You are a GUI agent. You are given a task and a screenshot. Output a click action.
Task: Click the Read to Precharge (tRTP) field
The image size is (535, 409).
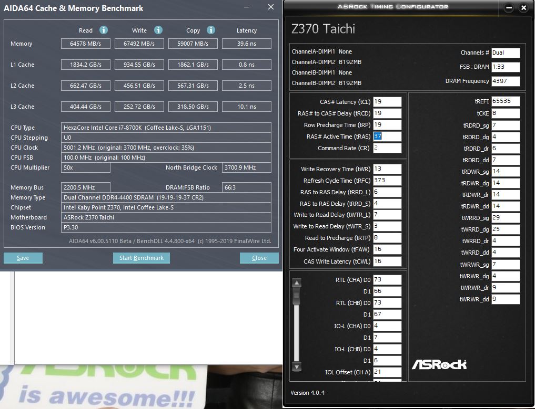click(387, 238)
